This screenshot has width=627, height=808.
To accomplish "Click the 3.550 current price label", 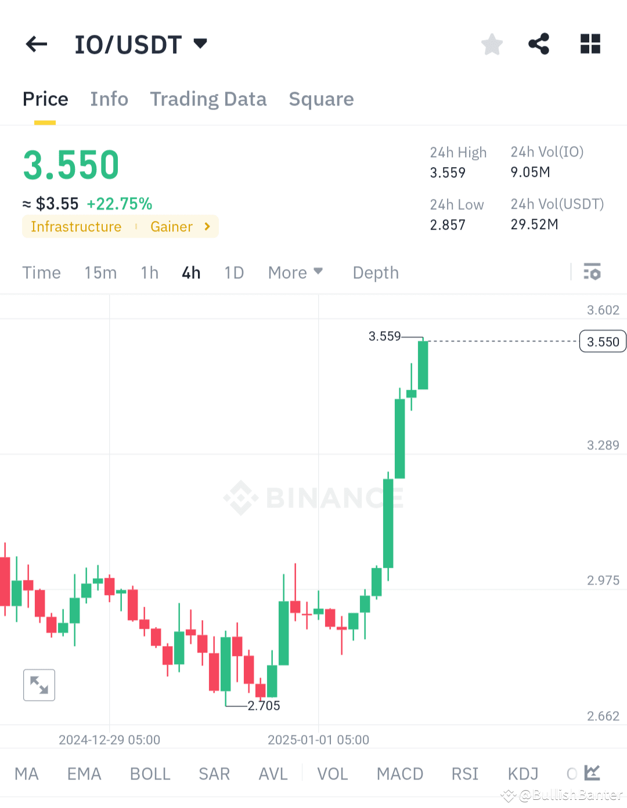I will [602, 341].
